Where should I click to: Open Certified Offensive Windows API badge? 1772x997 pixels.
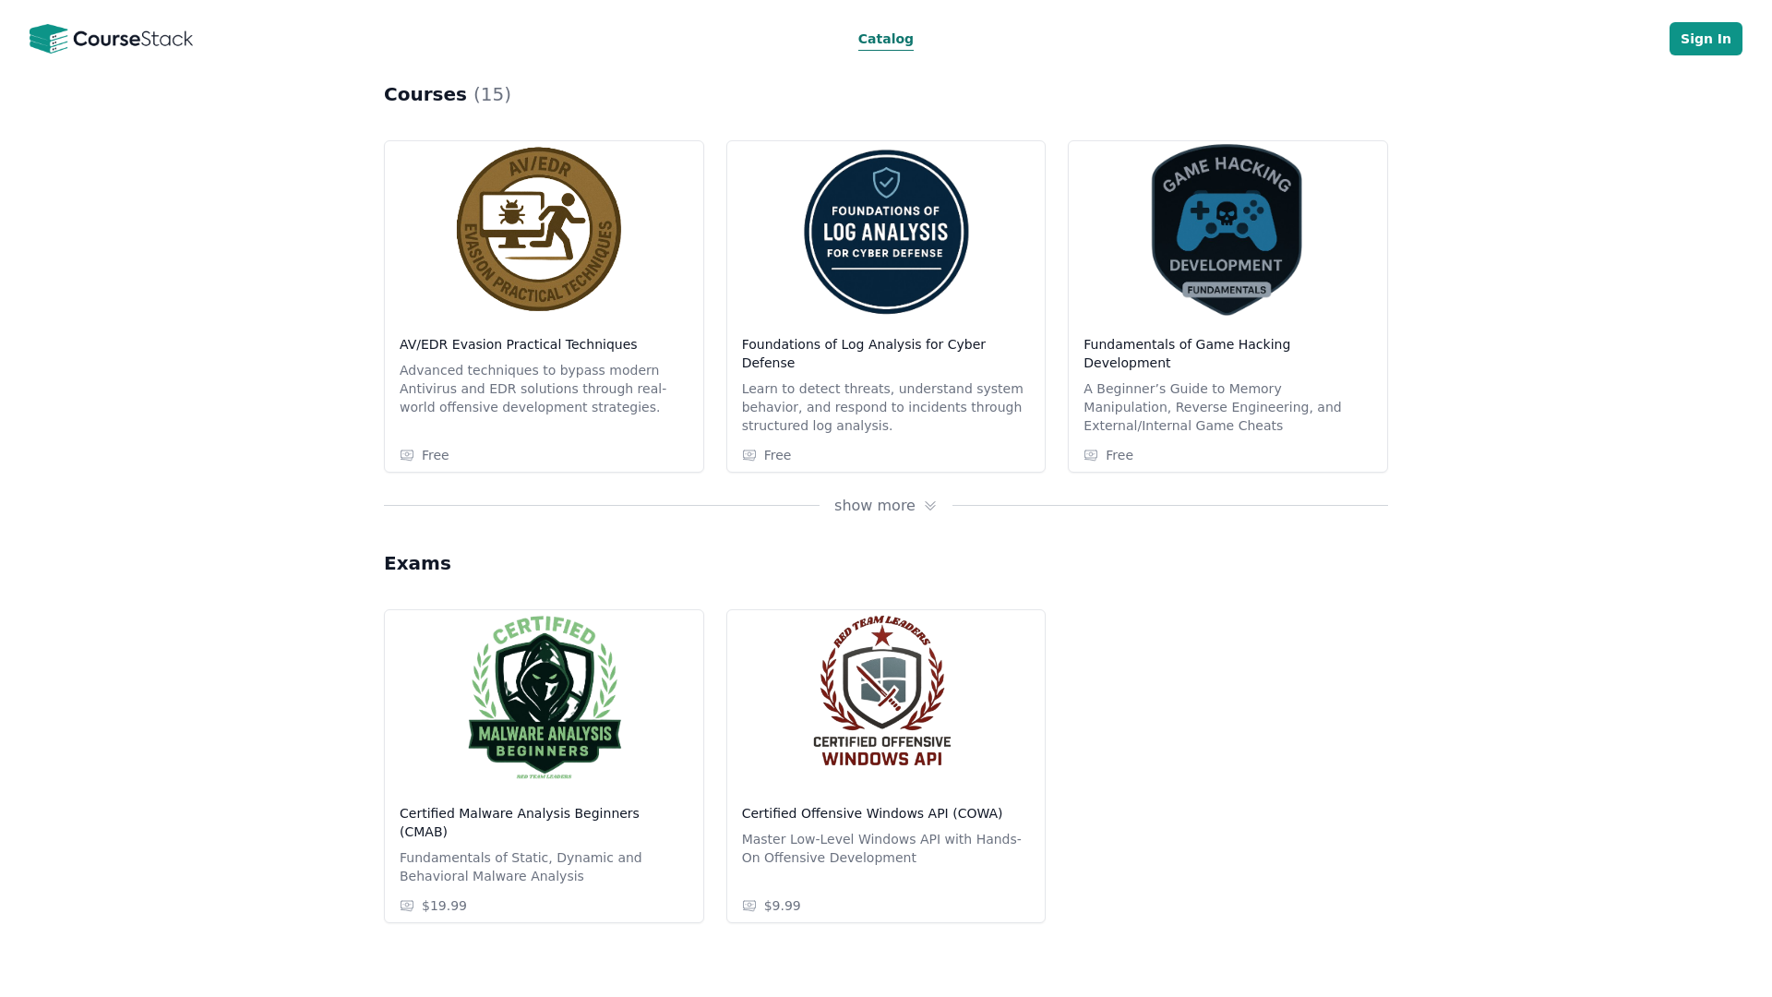click(882, 691)
